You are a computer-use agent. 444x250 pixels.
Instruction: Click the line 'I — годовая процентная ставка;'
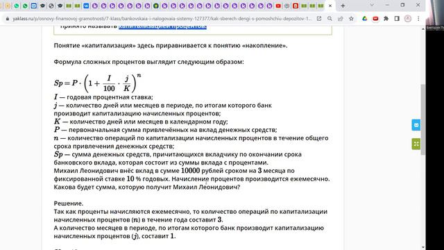[103, 97]
